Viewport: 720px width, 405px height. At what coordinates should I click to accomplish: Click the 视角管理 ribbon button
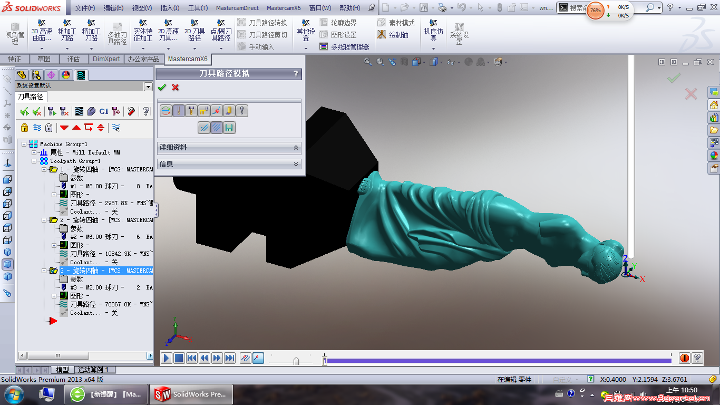click(x=15, y=34)
